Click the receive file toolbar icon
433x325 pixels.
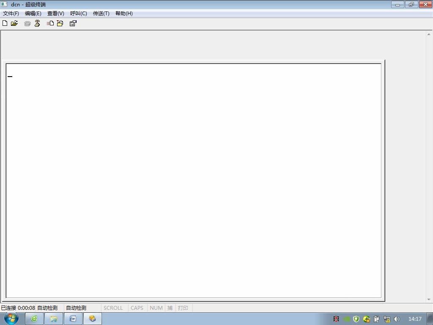pyautogui.click(x=60, y=23)
